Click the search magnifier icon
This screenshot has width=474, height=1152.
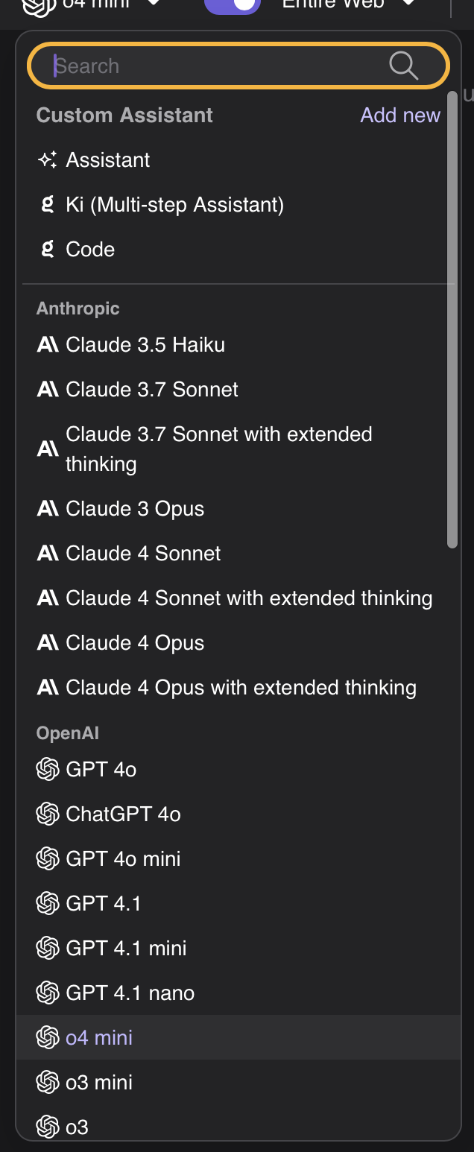click(403, 66)
